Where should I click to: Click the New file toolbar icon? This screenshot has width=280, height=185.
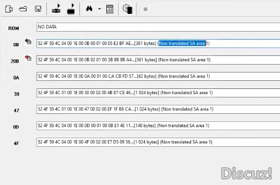[x=9, y=9]
